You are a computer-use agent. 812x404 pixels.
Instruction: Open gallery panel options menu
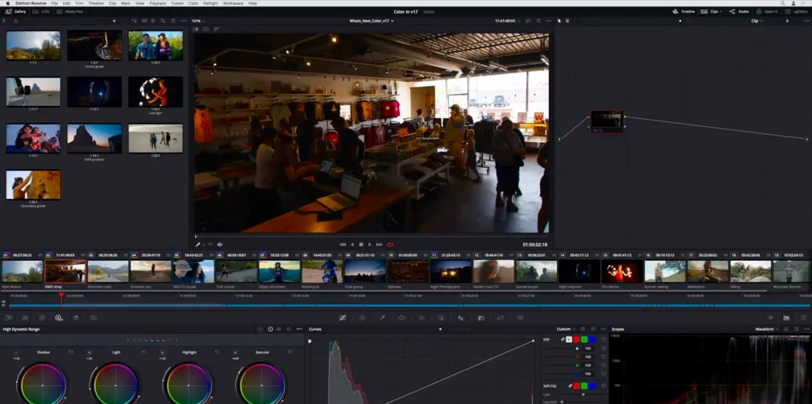click(183, 21)
